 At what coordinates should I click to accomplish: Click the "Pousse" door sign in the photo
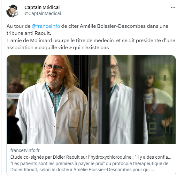[13, 96]
